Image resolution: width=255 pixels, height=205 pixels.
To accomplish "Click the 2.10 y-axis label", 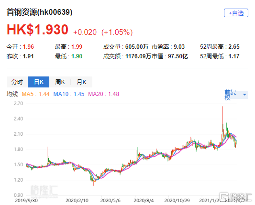I will click(x=18, y=134).
